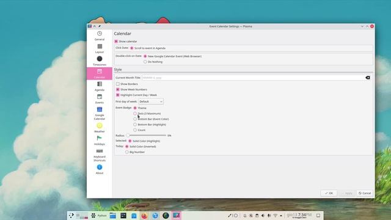Select the Calendar page in sidebar
The image size is (391, 220).
click(100, 73)
